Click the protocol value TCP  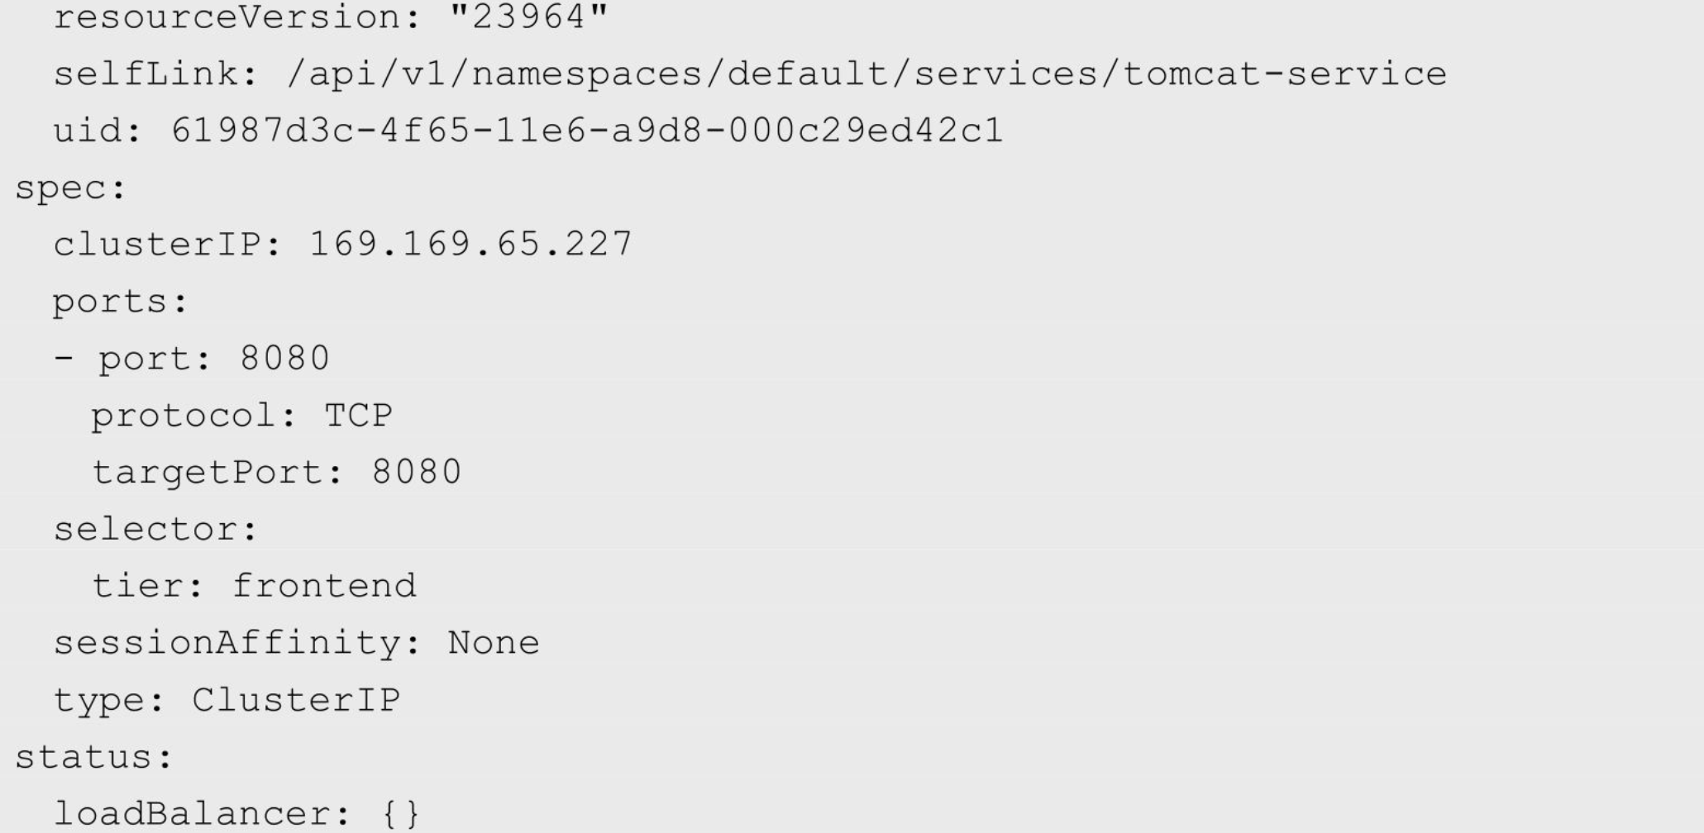(x=358, y=416)
